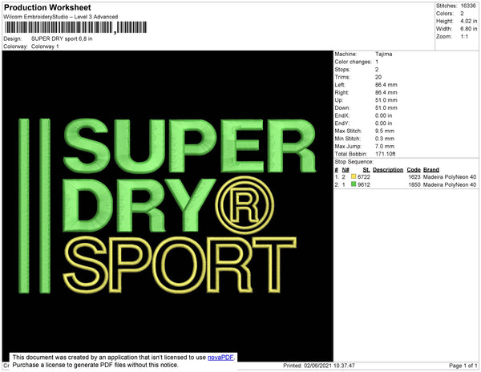Click the Down value 51.0 mm

[x=386, y=108]
